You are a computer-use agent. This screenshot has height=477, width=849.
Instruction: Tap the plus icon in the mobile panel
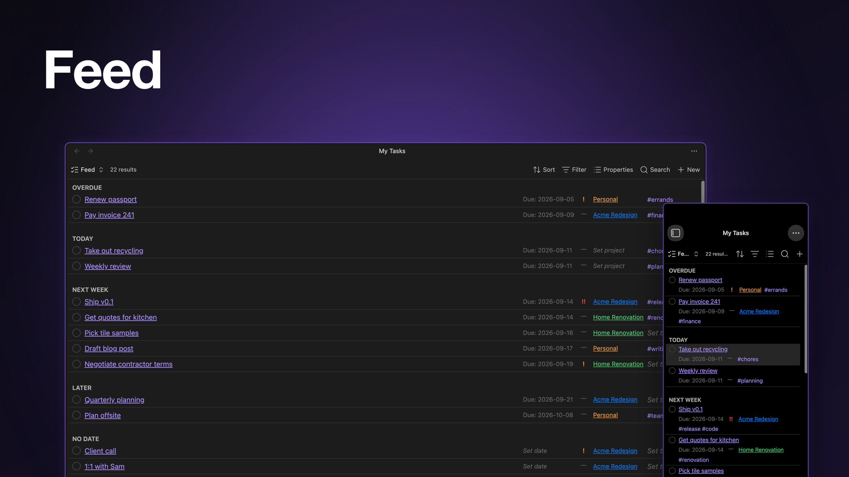pyautogui.click(x=799, y=254)
